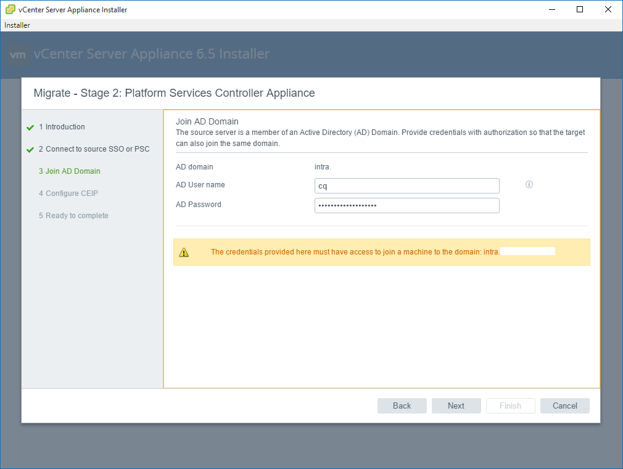The height and width of the screenshot is (469, 623).
Task: Cancel the migration wizard
Action: click(x=564, y=406)
